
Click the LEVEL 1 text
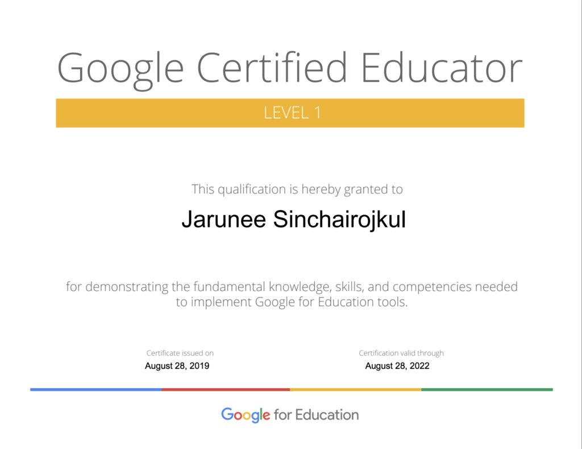293,113
